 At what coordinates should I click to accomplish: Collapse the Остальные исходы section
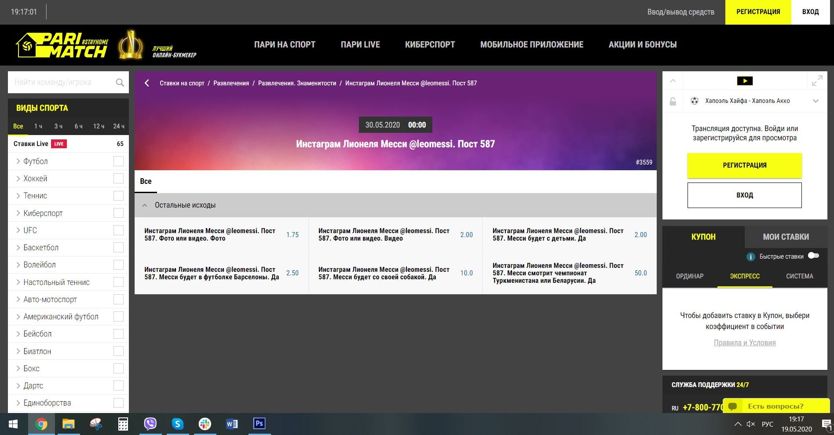[145, 205]
